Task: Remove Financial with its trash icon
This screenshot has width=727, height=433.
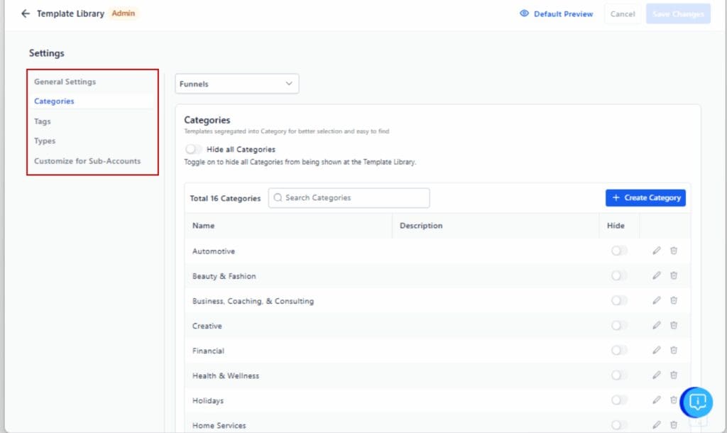Action: tap(674, 350)
